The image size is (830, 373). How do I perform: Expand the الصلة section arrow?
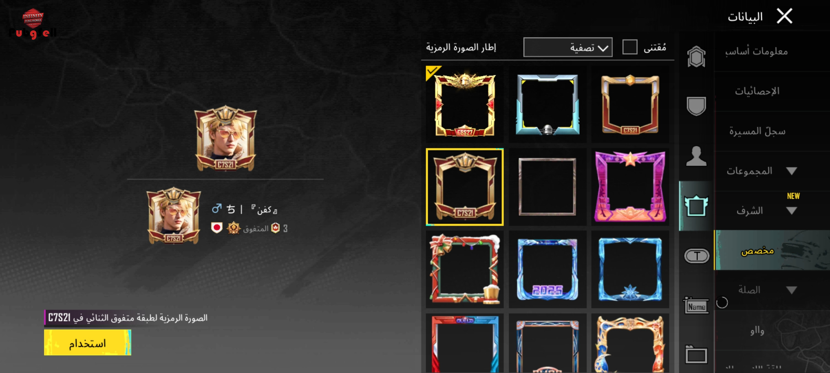point(792,290)
